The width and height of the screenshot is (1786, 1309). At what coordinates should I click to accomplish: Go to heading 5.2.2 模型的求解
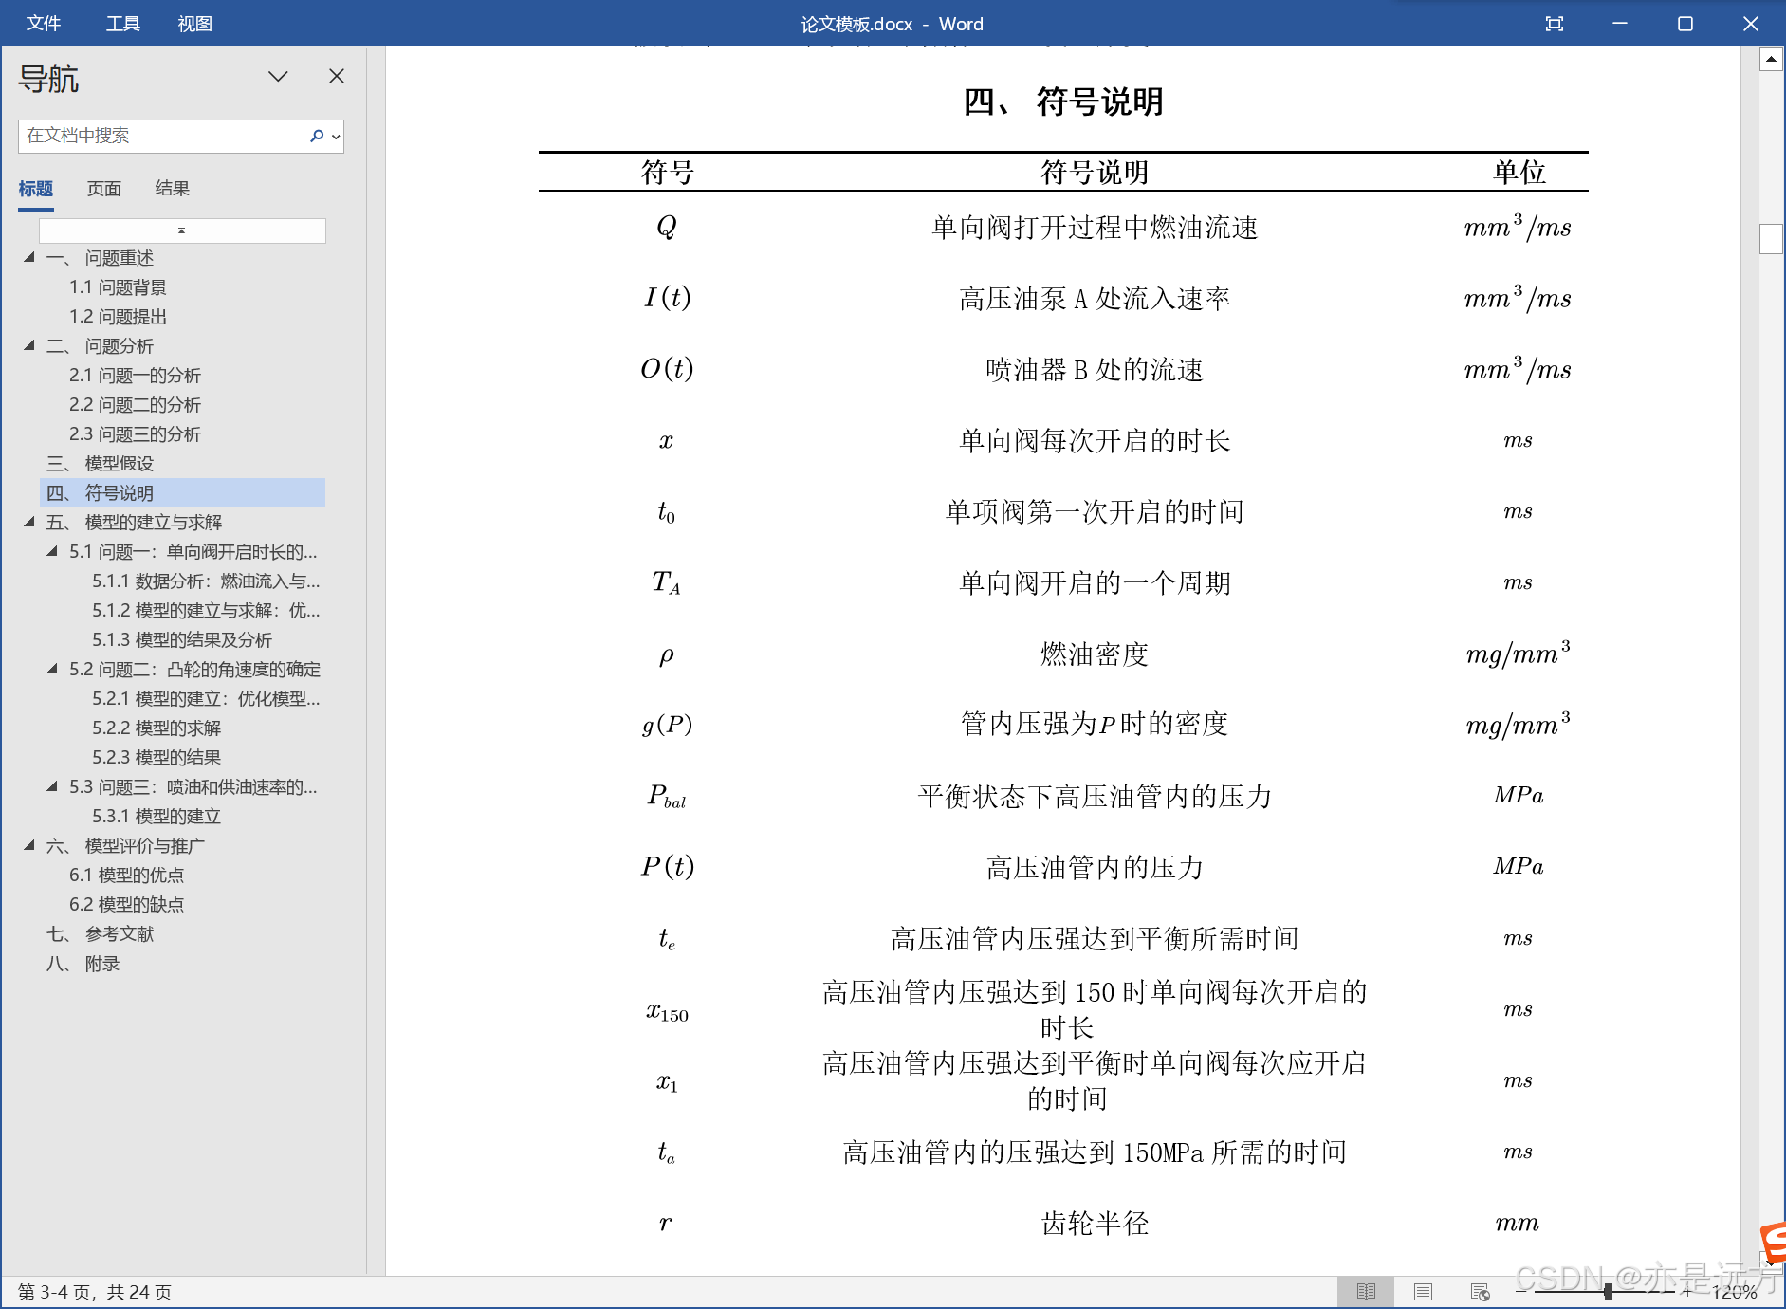[x=157, y=728]
